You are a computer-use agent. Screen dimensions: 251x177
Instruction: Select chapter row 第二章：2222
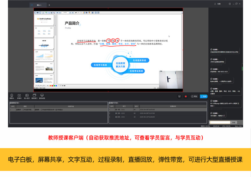[158, 113]
